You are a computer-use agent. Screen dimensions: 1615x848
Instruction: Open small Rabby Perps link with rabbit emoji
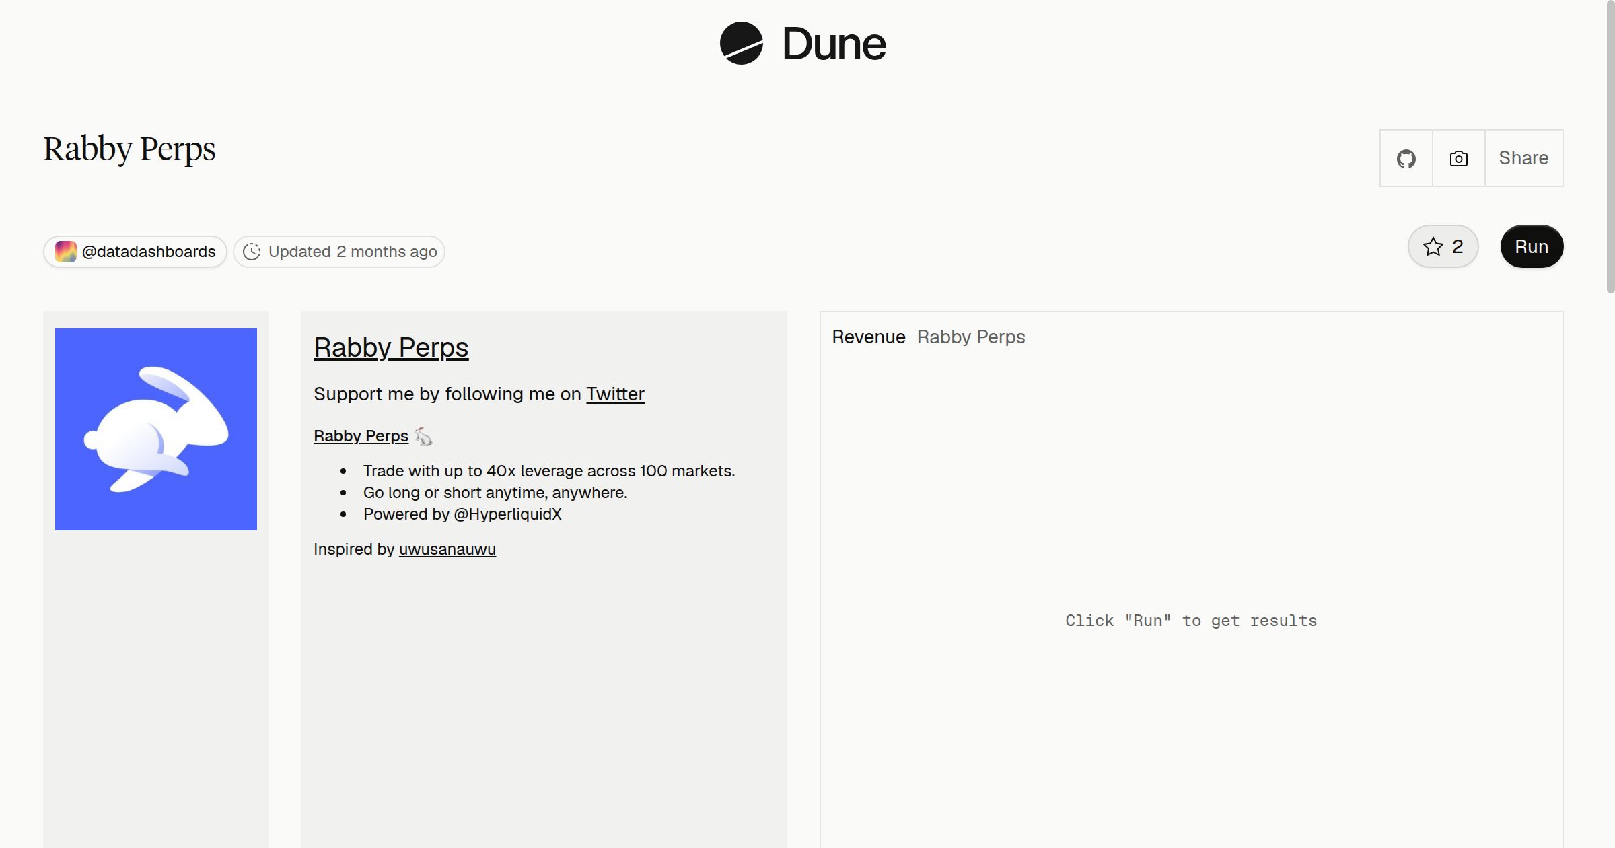pyautogui.click(x=361, y=436)
